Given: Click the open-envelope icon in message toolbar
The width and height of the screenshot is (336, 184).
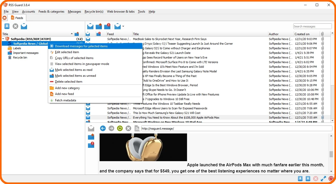Looking at the screenshot, I should tap(90, 26).
